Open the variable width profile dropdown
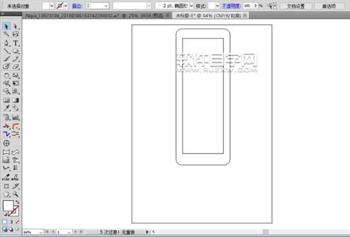Viewport: 350px width, 237px height. (x=149, y=6)
